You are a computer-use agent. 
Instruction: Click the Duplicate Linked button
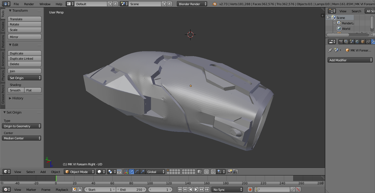click(24, 59)
